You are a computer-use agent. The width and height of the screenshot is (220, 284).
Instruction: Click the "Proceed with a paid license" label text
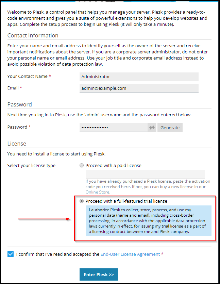pyautogui.click(x=113, y=166)
